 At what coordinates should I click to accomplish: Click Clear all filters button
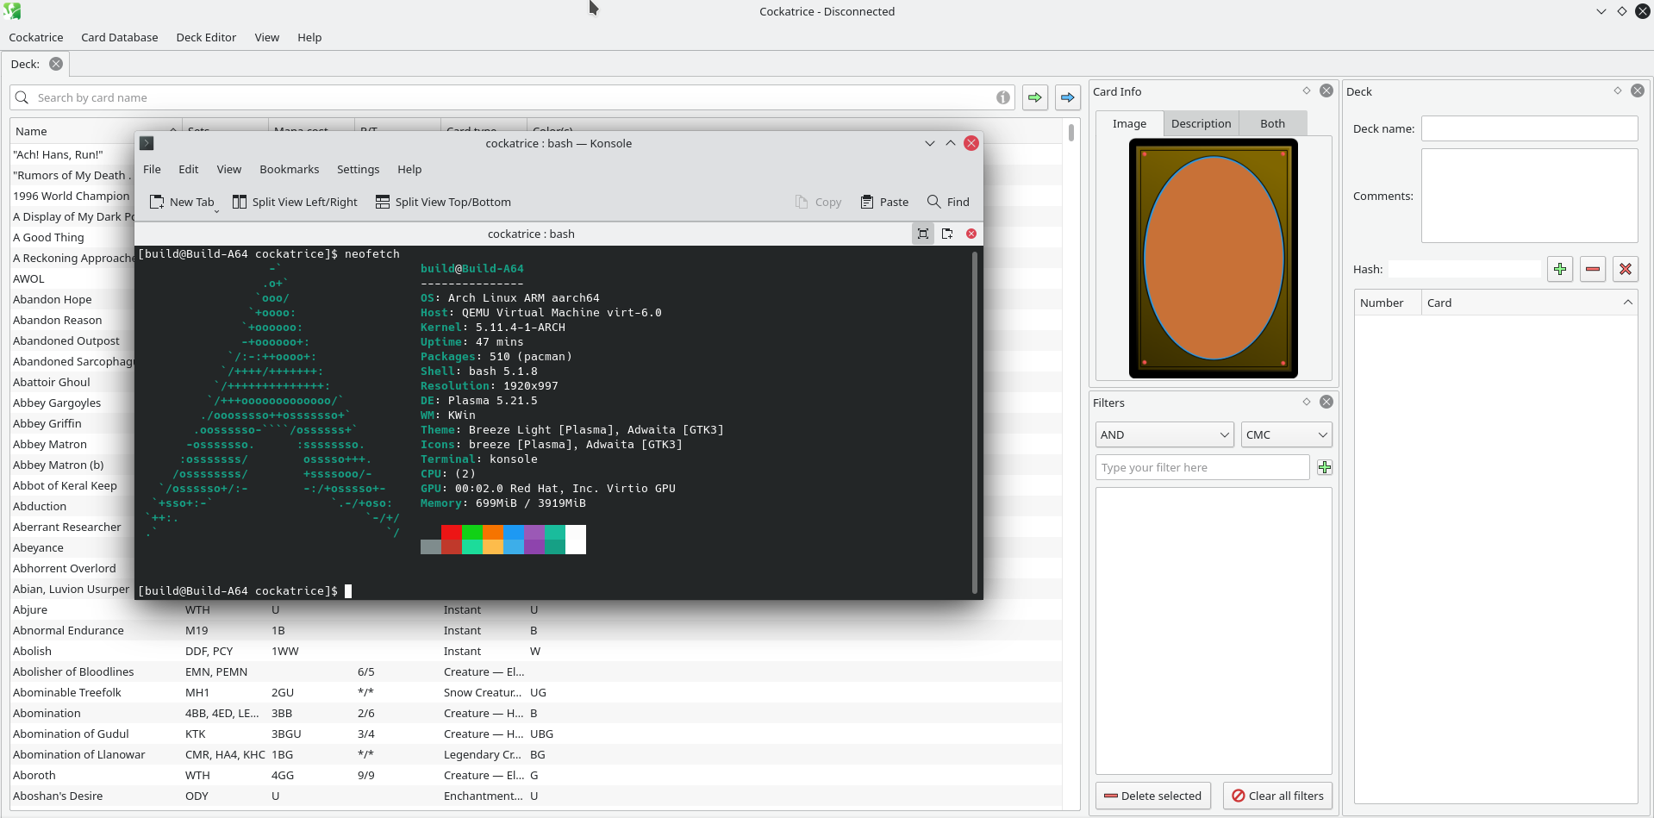(1278, 796)
